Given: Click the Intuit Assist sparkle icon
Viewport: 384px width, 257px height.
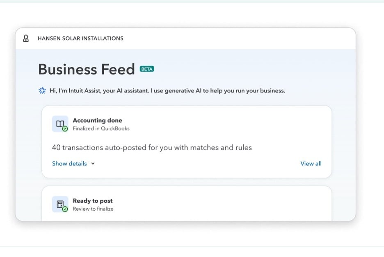Looking at the screenshot, I should [42, 90].
